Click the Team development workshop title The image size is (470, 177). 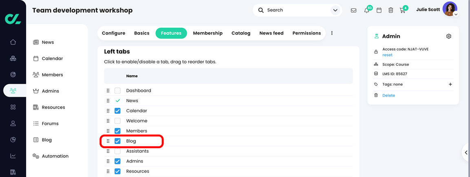[82, 11]
